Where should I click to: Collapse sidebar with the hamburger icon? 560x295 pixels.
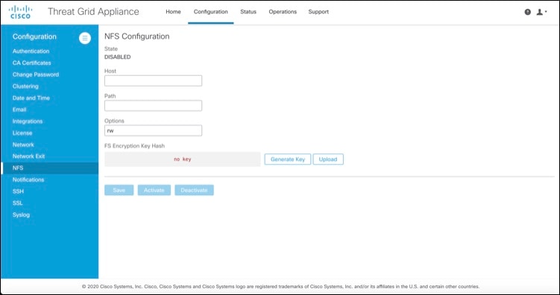coord(85,38)
